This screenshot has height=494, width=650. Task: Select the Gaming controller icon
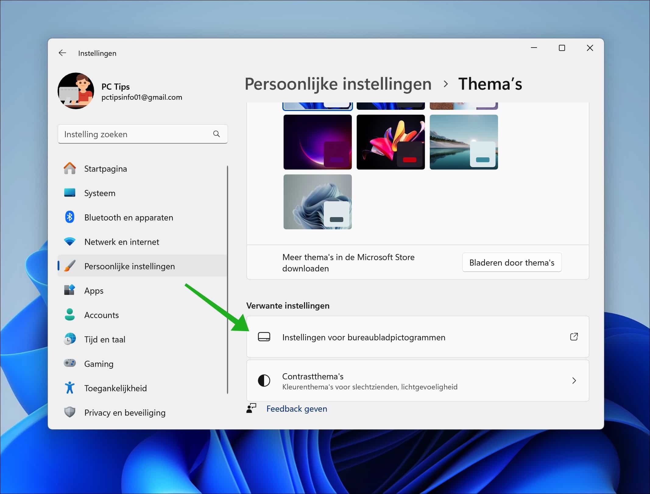pos(70,363)
